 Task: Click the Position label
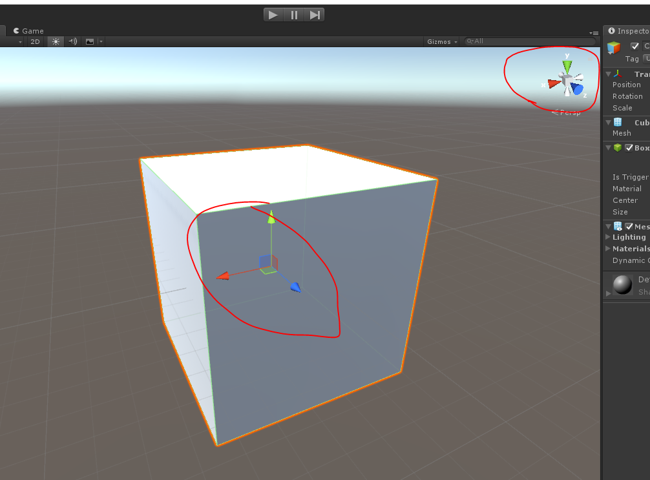tap(626, 85)
